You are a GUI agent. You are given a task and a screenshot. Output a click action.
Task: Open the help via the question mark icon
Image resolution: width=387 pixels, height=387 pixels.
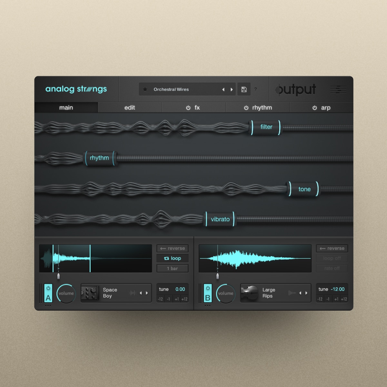[256, 89]
